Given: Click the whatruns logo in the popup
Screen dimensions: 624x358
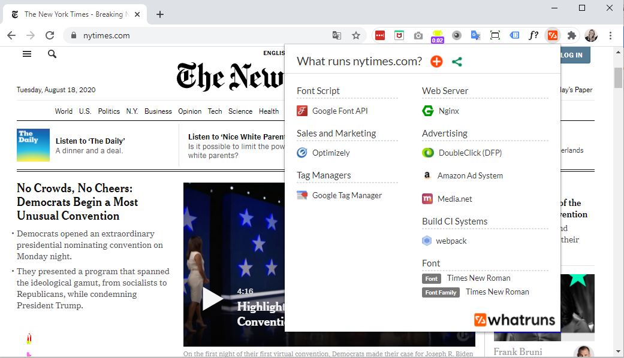Looking at the screenshot, I should (x=514, y=320).
